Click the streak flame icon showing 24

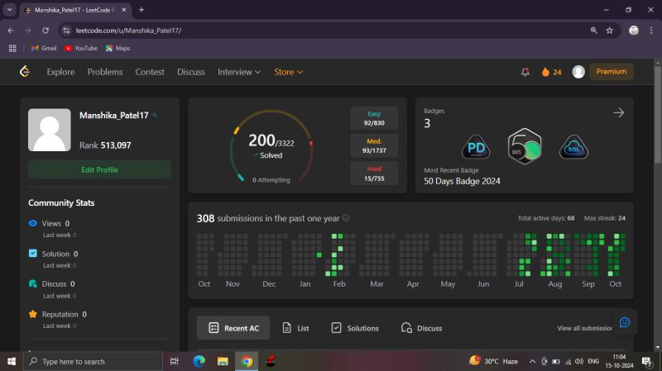coord(545,72)
